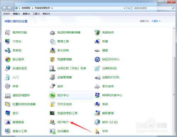This screenshot has width=177, height=137.
Task: Click the 搜索控制面板 search field
Action: 152,8
